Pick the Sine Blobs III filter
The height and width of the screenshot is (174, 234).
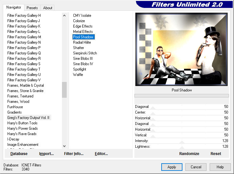tap(83, 59)
